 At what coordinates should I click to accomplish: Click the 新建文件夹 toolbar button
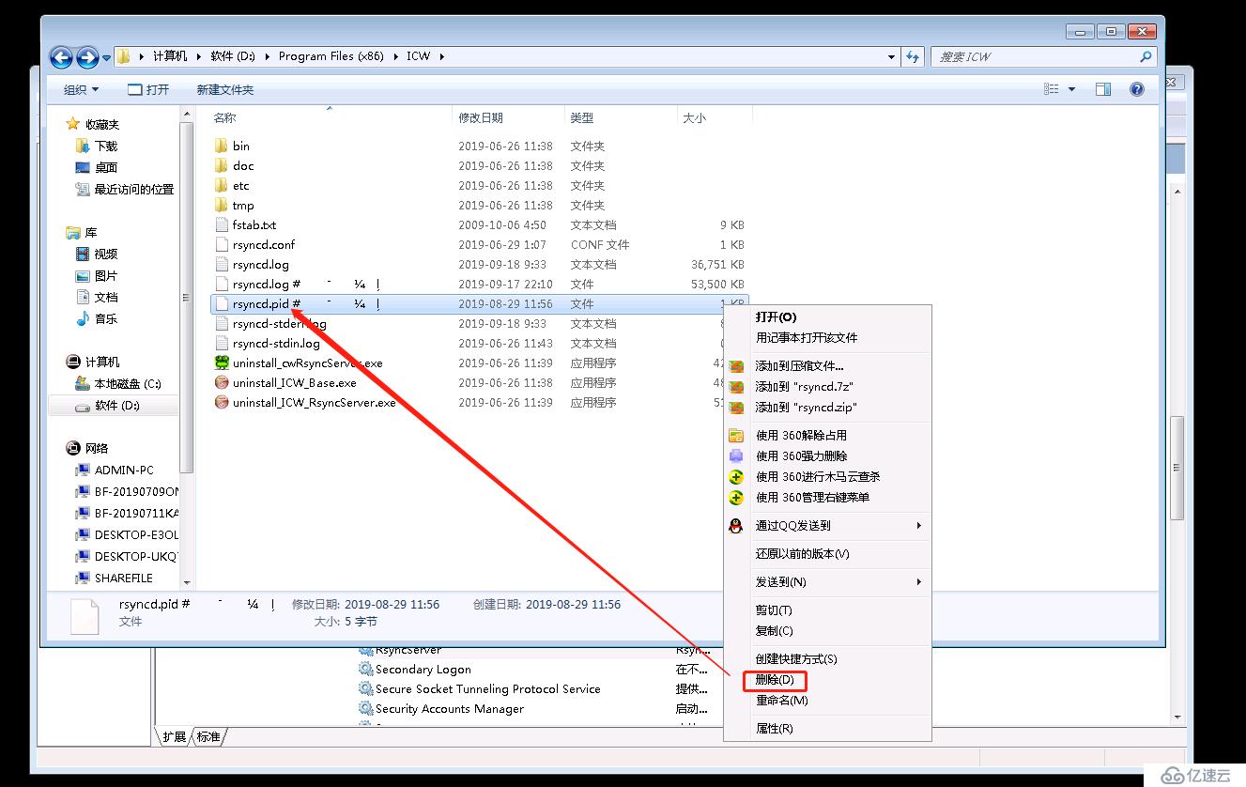pos(225,89)
